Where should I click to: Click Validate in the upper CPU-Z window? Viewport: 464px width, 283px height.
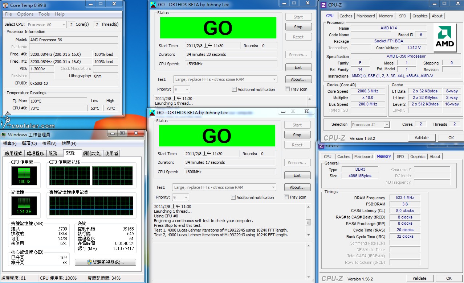pyautogui.click(x=422, y=138)
